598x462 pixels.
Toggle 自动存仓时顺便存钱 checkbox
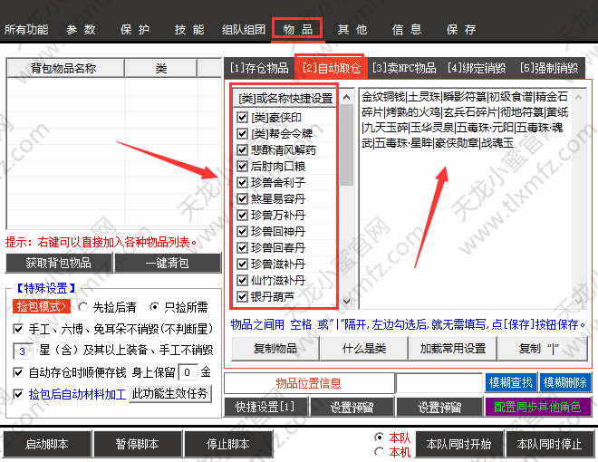point(18,372)
